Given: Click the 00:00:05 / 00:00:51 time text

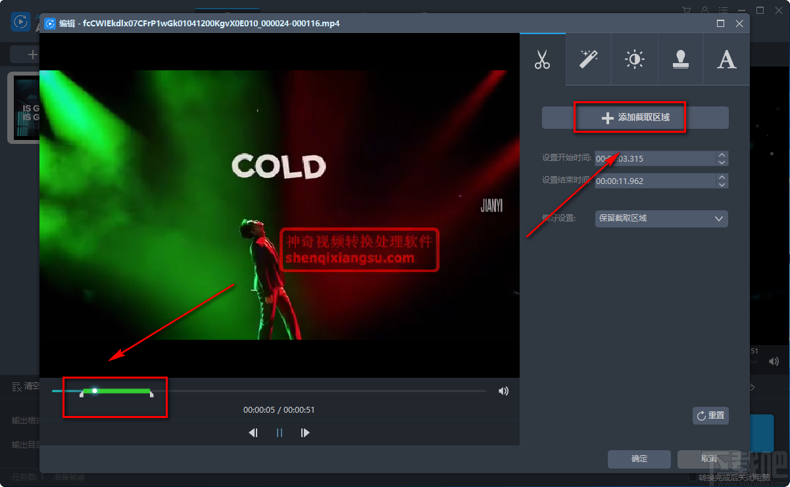Looking at the screenshot, I should point(279,409).
